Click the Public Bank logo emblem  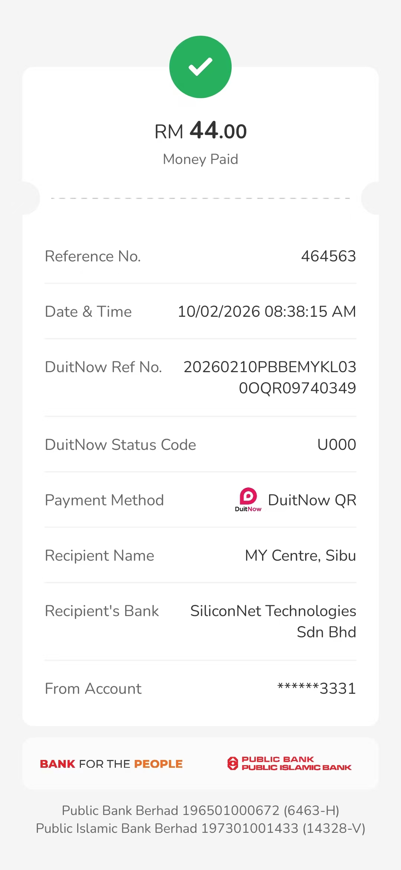(232, 763)
